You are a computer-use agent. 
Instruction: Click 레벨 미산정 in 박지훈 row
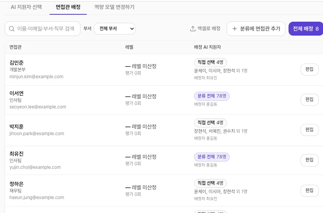[x=144, y=127]
